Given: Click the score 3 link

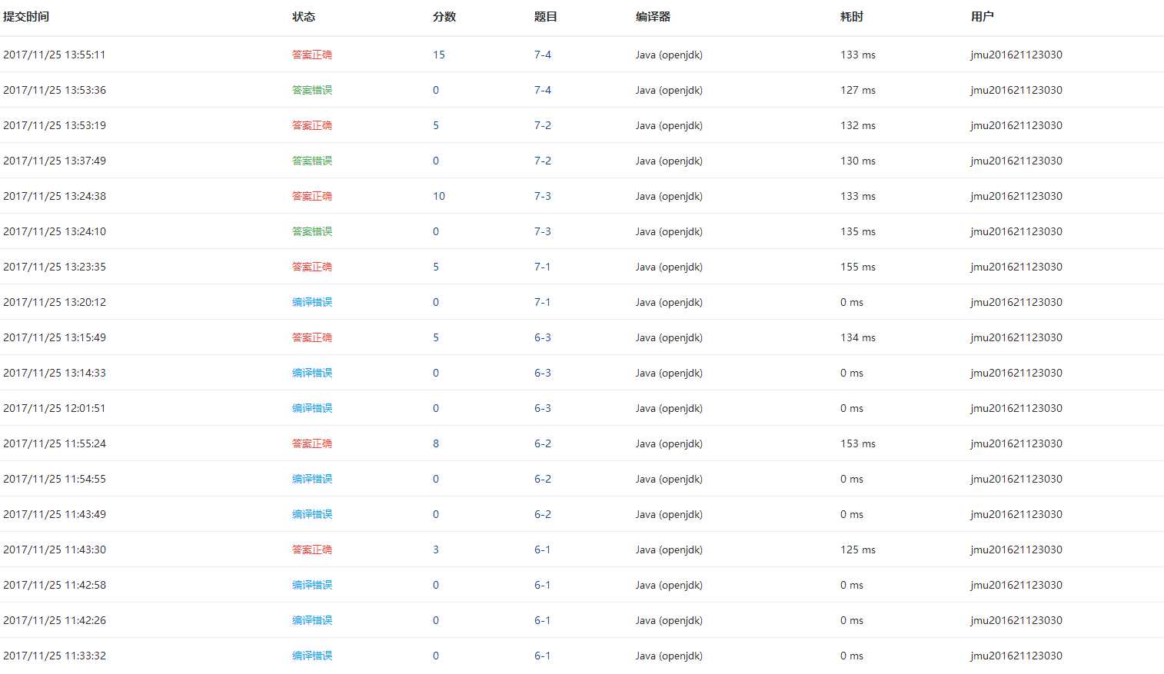Looking at the screenshot, I should (x=436, y=549).
